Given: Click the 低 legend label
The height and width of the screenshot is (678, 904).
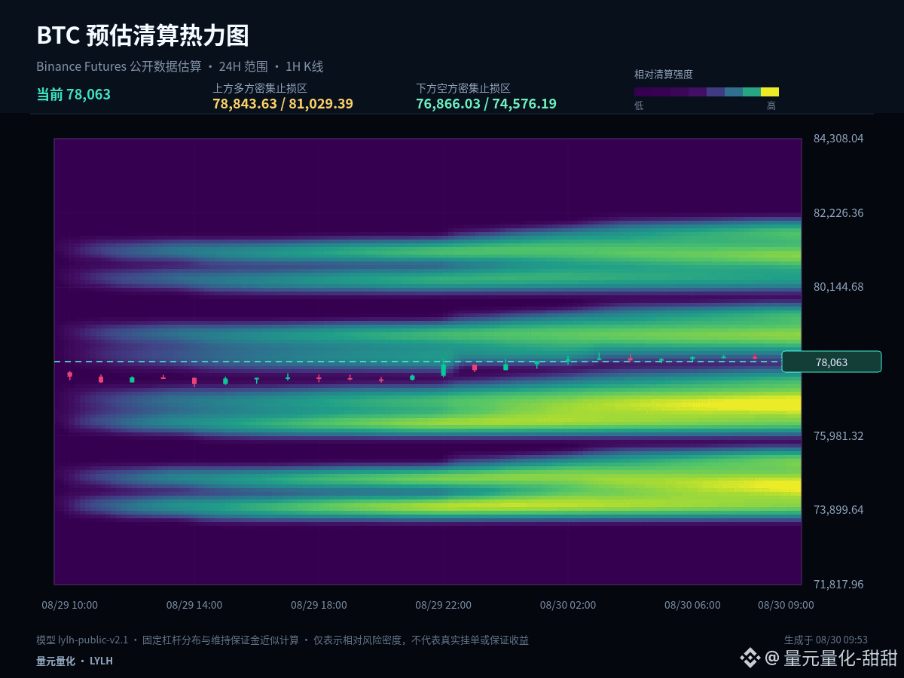Looking at the screenshot, I should (x=639, y=106).
